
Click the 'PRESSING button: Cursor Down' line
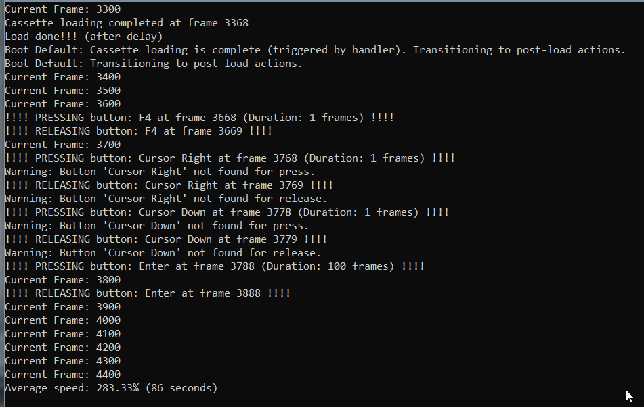coord(227,212)
